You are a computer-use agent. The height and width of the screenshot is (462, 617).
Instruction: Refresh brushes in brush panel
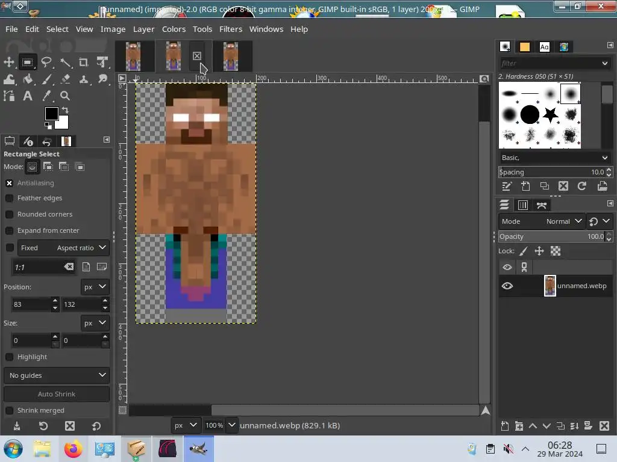click(x=582, y=186)
